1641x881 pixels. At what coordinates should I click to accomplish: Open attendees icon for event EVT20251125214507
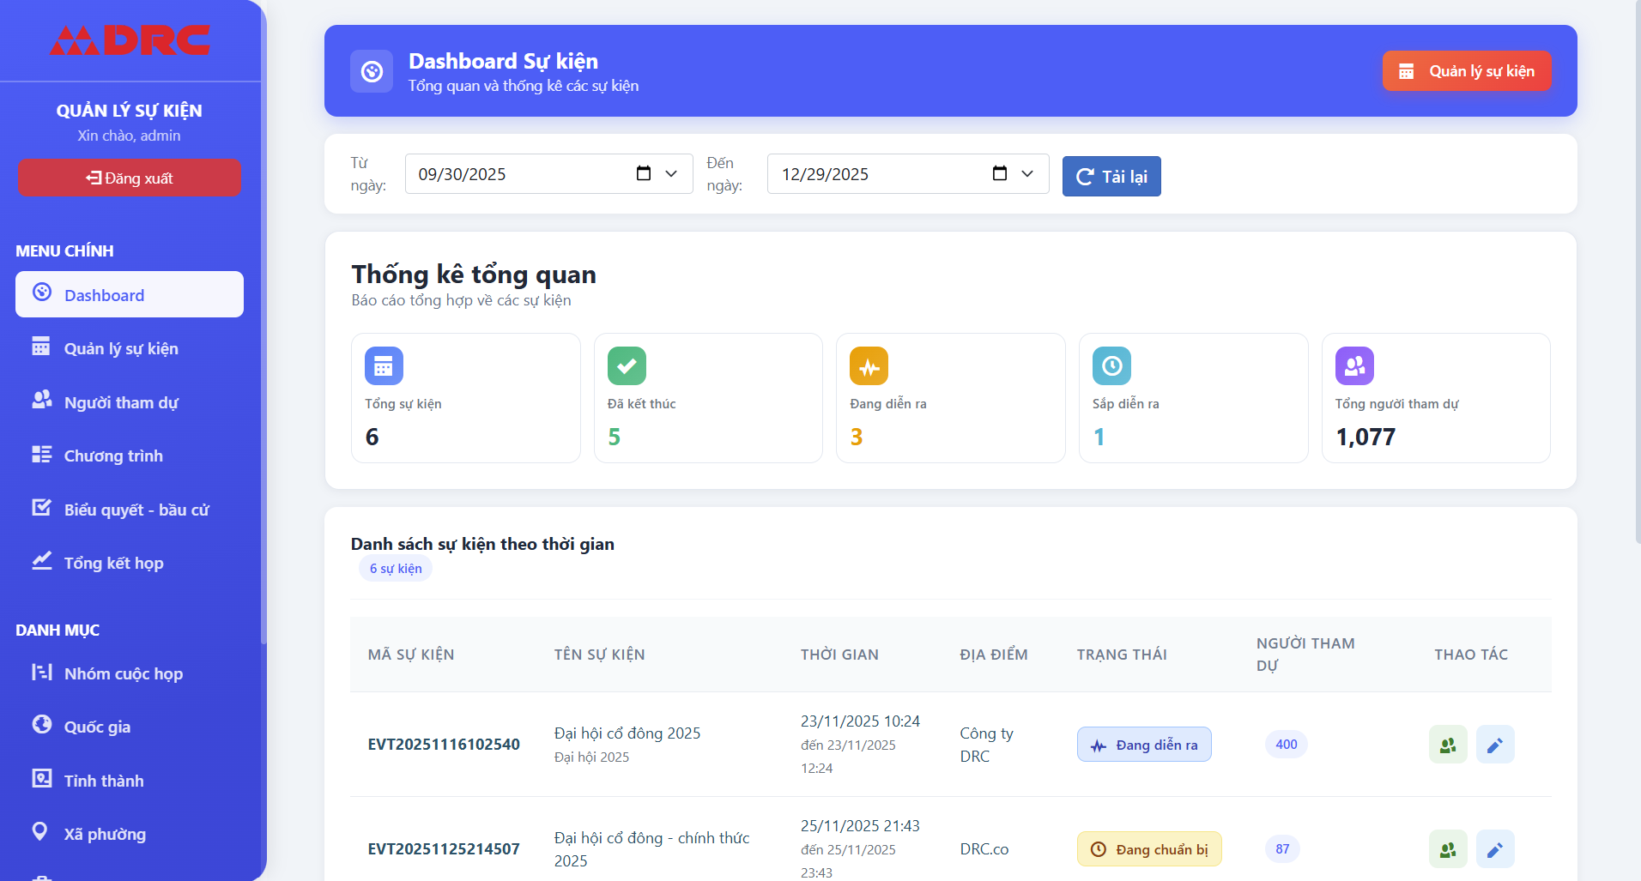click(1447, 849)
